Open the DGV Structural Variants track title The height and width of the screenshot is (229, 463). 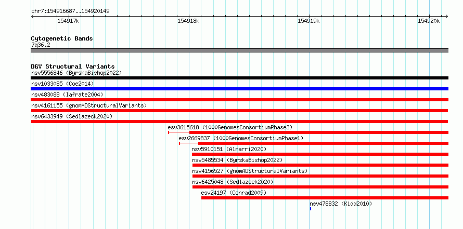73,66
